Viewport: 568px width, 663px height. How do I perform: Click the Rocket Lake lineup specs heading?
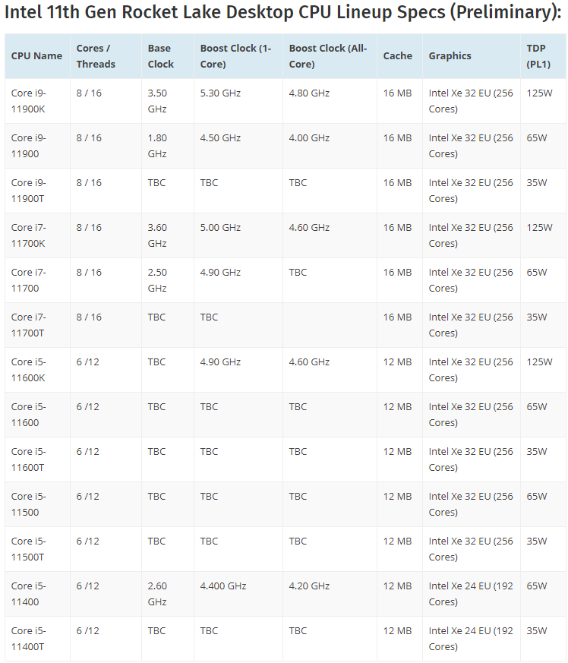(283, 13)
